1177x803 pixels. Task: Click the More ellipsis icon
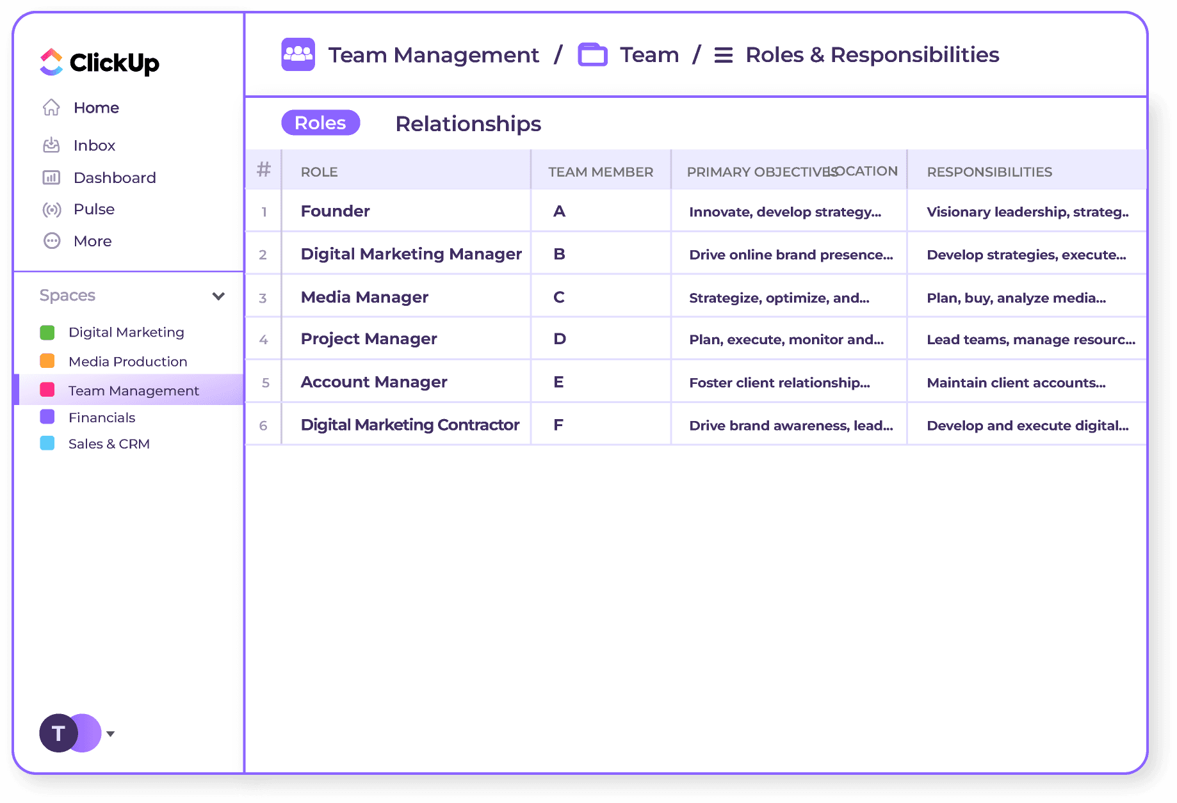(x=51, y=241)
